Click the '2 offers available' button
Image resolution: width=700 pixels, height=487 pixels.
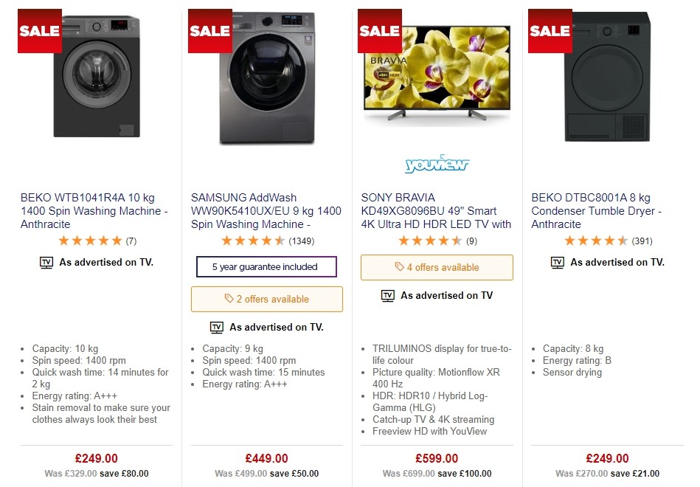tap(266, 299)
